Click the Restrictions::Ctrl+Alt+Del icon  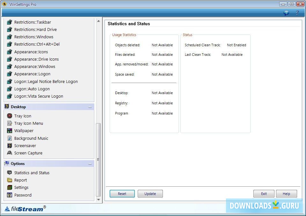pos(9,44)
